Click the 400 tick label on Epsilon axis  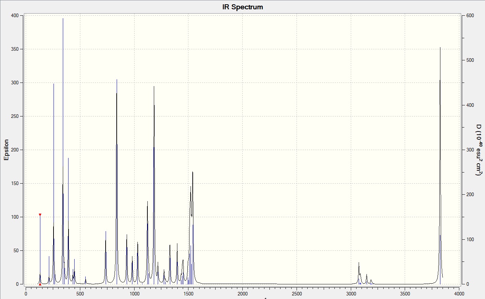click(15, 16)
